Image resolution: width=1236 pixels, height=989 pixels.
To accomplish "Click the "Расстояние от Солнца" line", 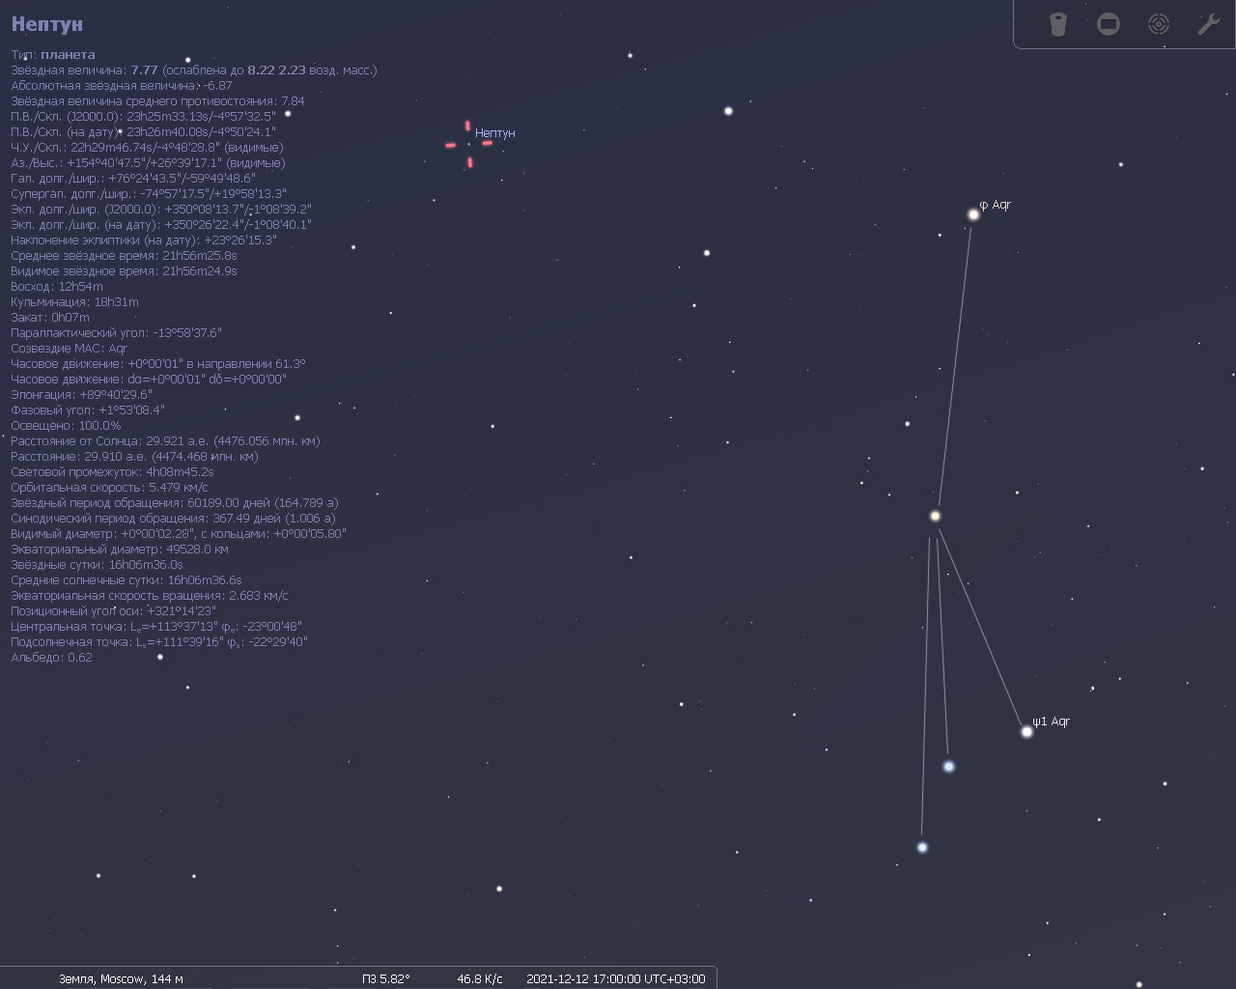I will pyautogui.click(x=165, y=441).
